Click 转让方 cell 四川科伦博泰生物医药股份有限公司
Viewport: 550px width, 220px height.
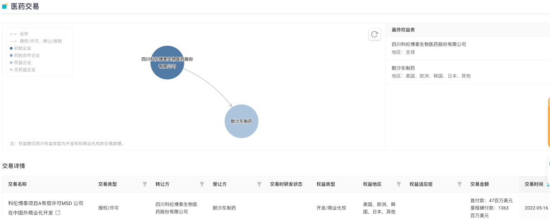(x=176, y=208)
